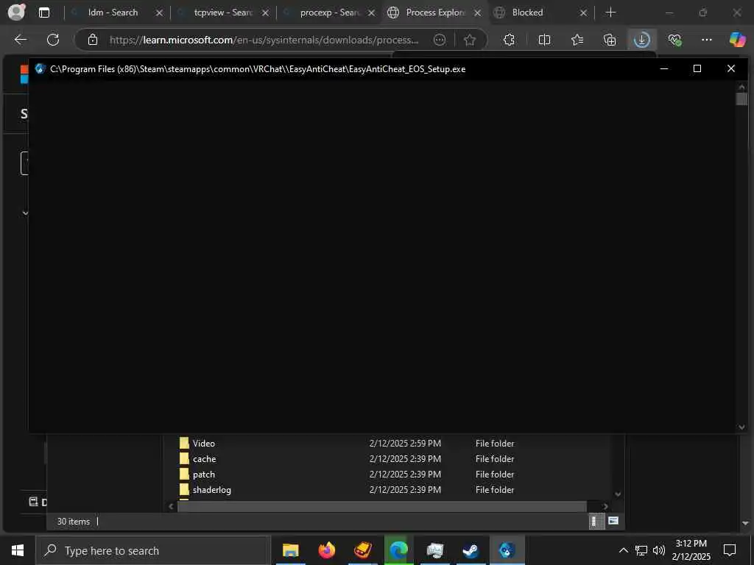Click the shaderlog row 'File folder' type
754x565 pixels.
click(x=494, y=489)
